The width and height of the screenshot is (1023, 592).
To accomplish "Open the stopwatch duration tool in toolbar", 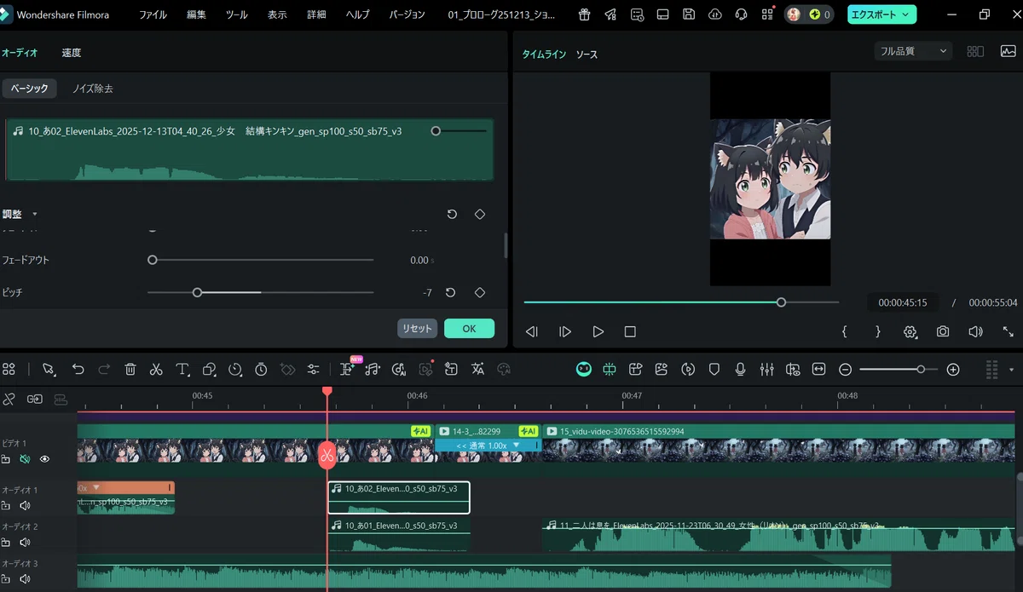I will click(x=262, y=370).
